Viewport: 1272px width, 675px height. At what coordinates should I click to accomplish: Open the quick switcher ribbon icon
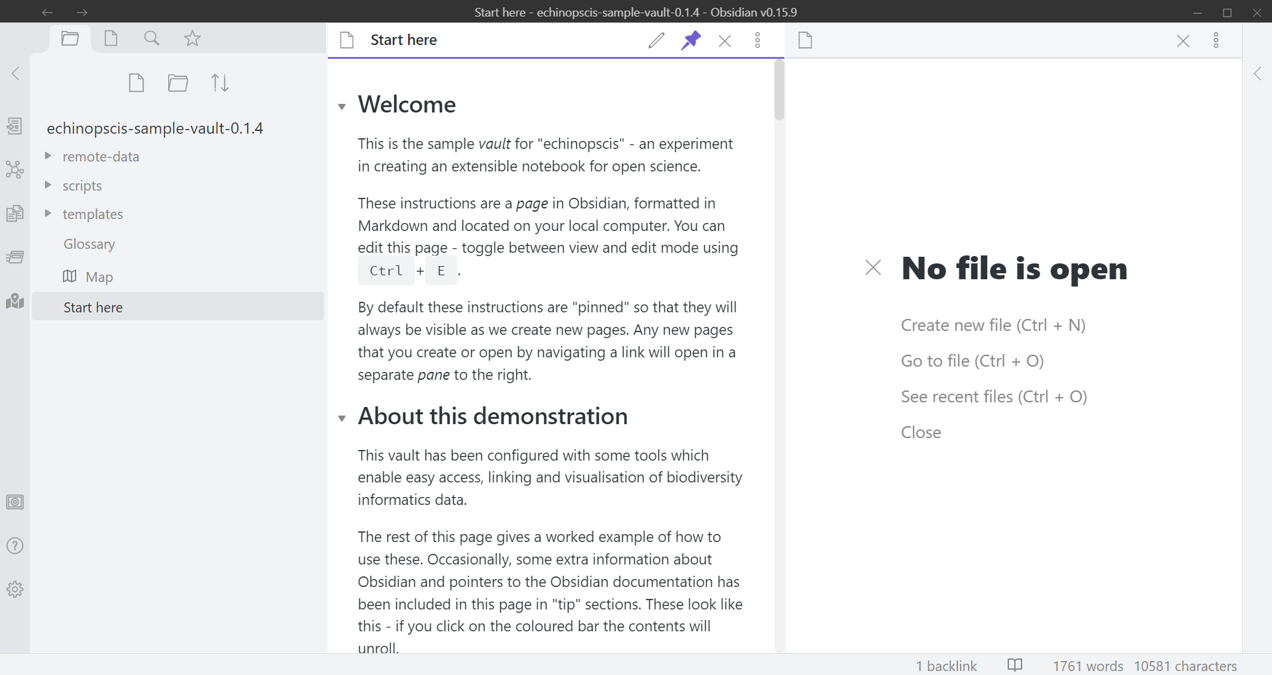click(15, 126)
